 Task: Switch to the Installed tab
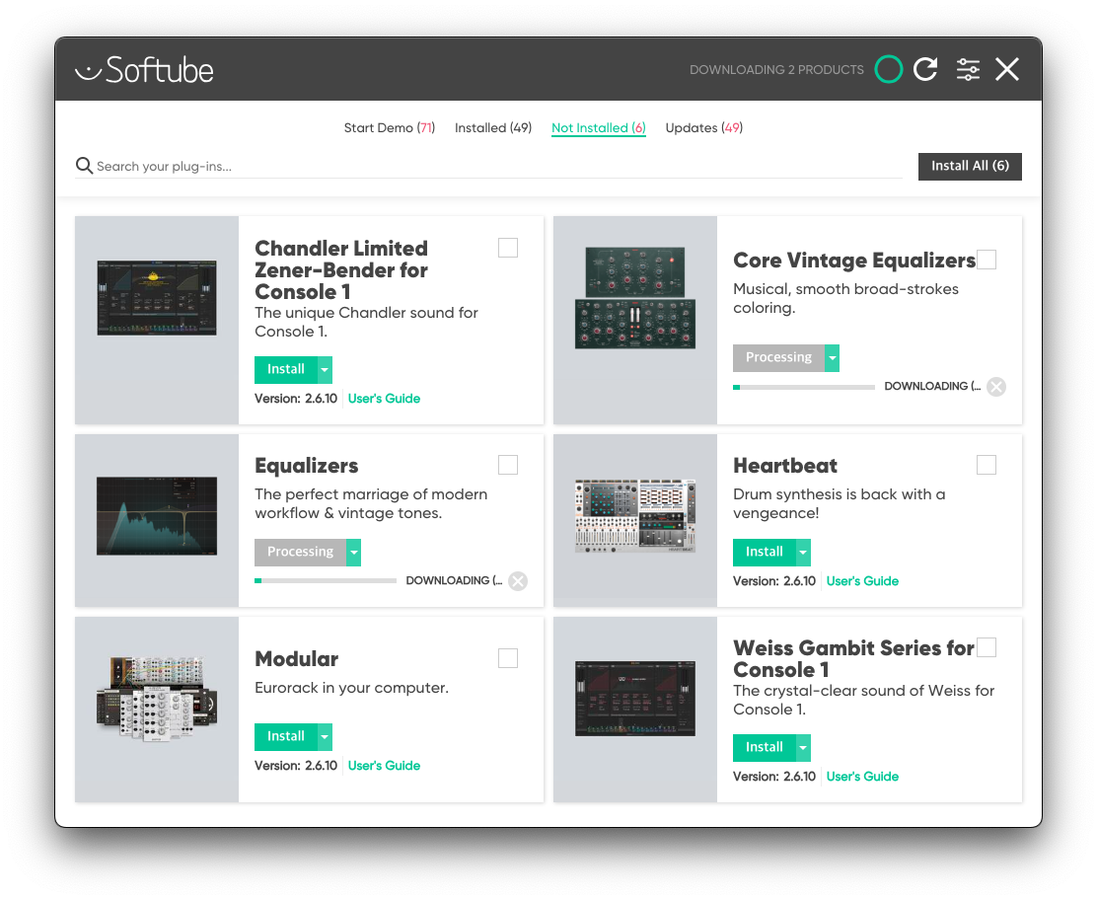(x=493, y=128)
